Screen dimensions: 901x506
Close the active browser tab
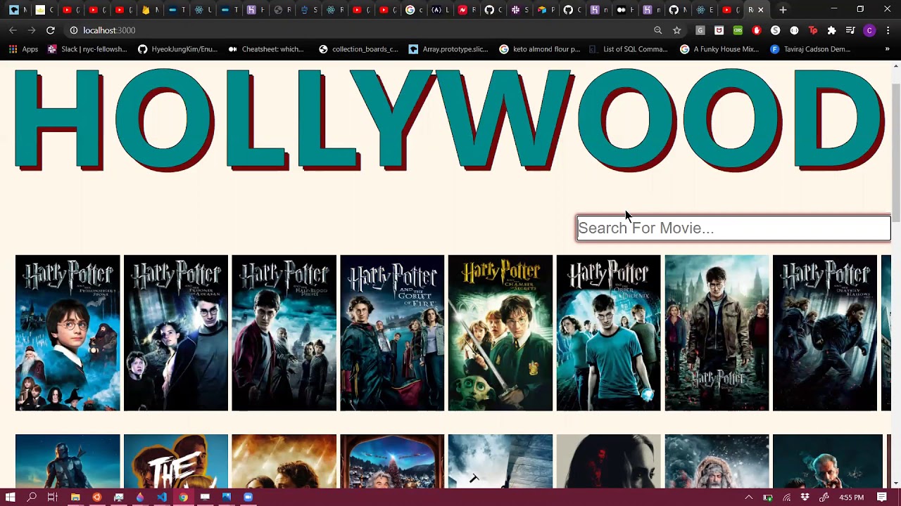761,10
